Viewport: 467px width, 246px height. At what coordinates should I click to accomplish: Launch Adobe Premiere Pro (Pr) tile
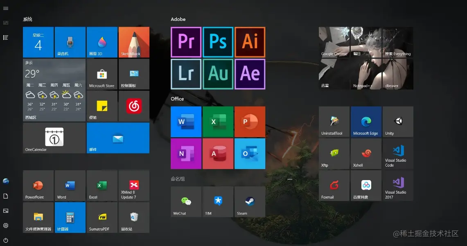point(186,42)
